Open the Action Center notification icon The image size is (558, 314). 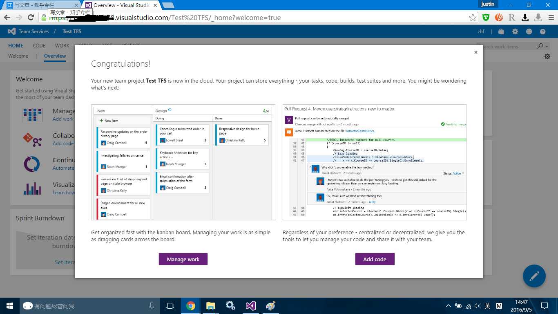(x=544, y=306)
